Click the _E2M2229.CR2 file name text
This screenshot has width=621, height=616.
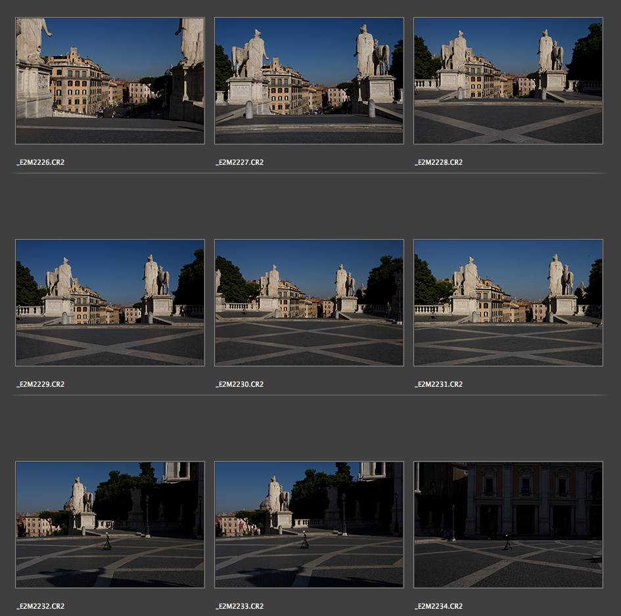[41, 384]
